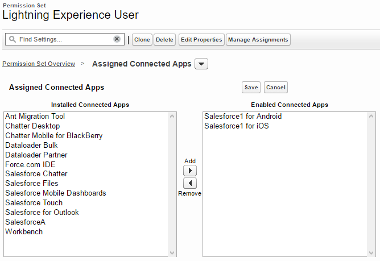Select Salesforce1 for iOS enabled app

click(x=236, y=126)
